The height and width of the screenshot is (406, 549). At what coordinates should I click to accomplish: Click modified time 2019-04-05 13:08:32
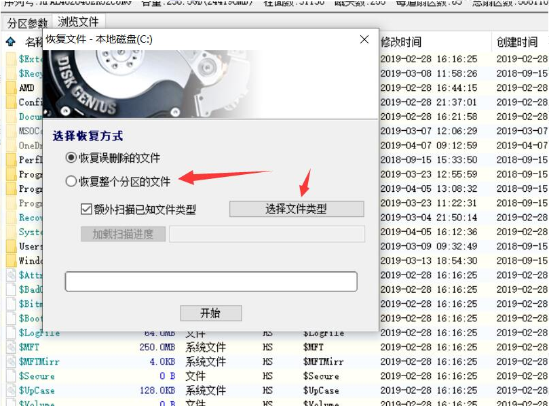(429, 188)
